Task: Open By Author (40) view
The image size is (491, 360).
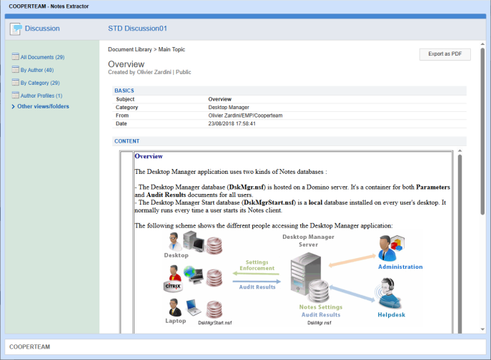Action: point(37,70)
